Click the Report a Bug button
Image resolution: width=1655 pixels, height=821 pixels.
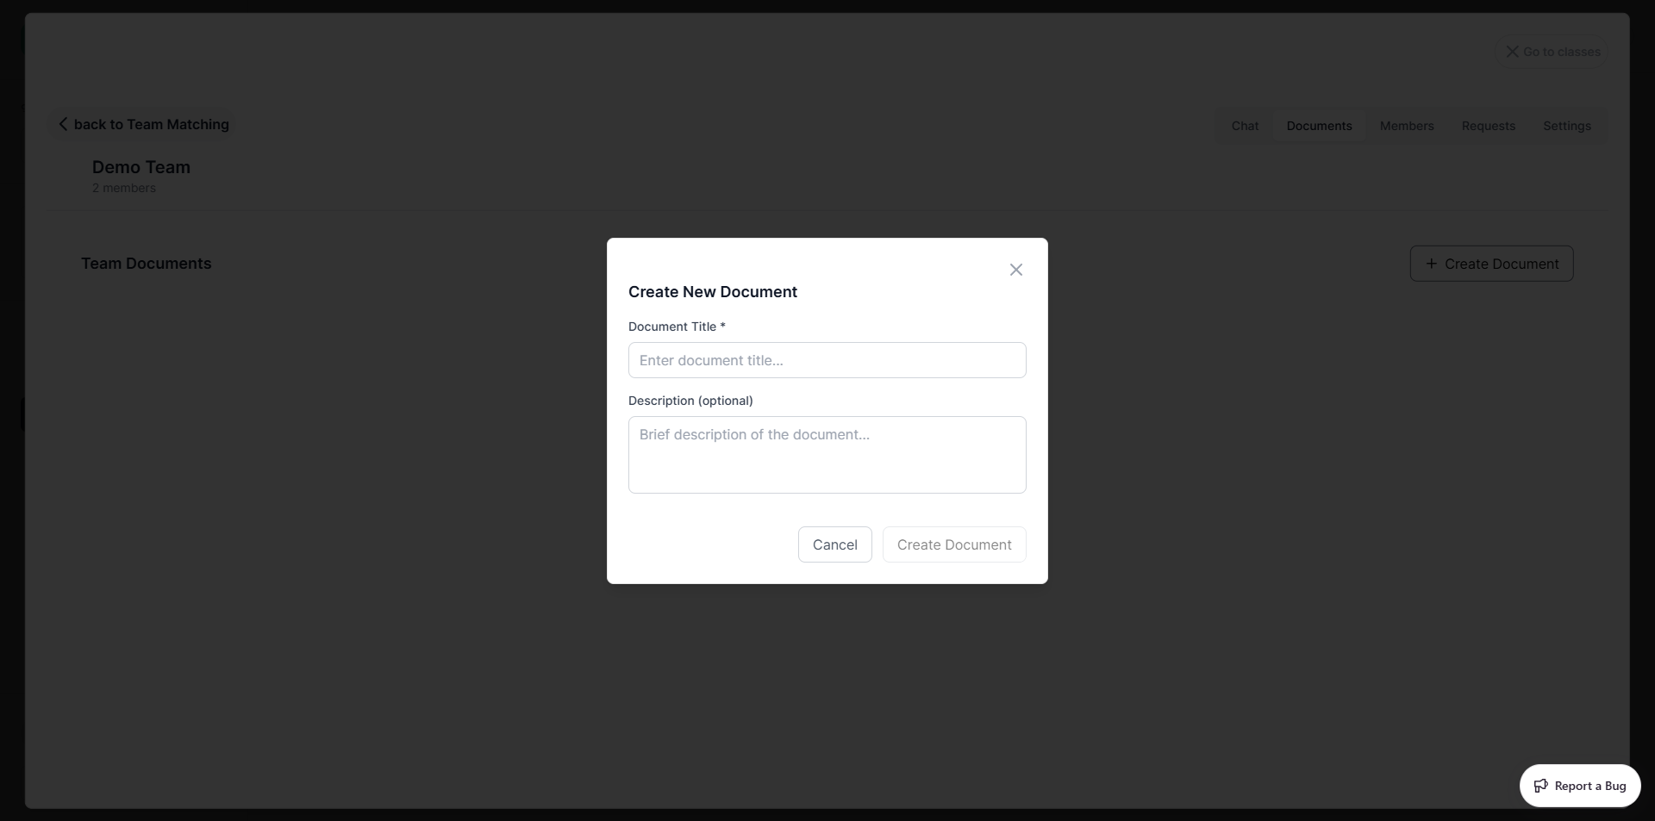(x=1580, y=786)
